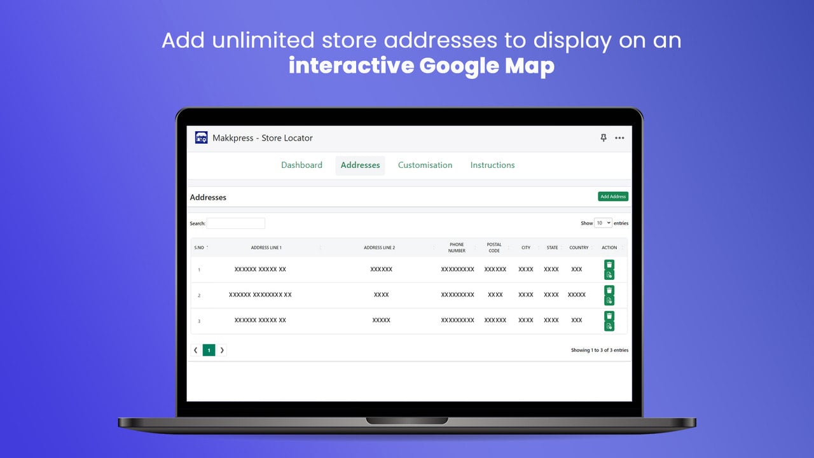The height and width of the screenshot is (458, 814).
Task: Pin the Makkpress app
Action: 604,138
